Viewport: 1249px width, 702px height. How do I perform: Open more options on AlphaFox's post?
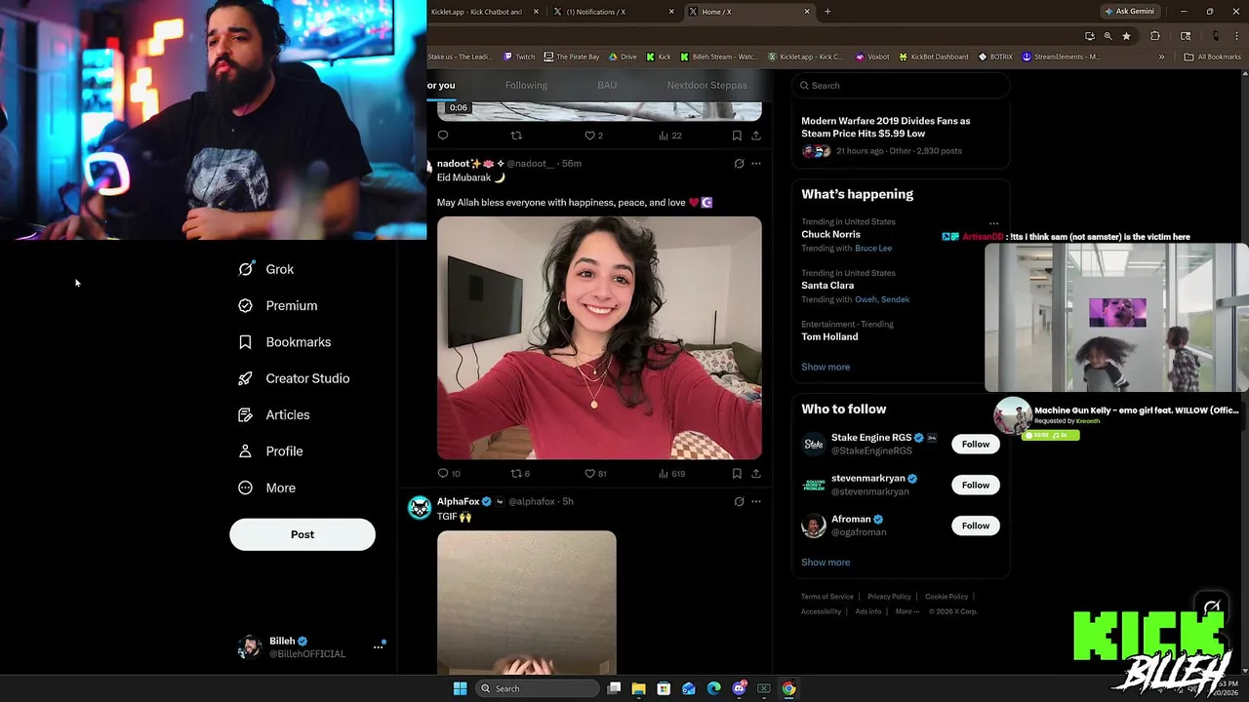pos(755,501)
